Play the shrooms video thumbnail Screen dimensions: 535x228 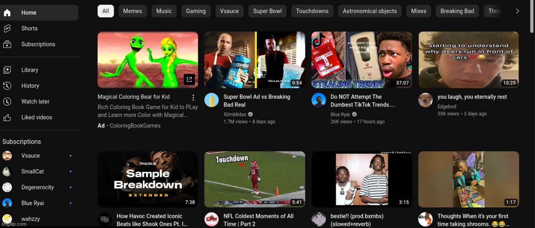pos(469,179)
